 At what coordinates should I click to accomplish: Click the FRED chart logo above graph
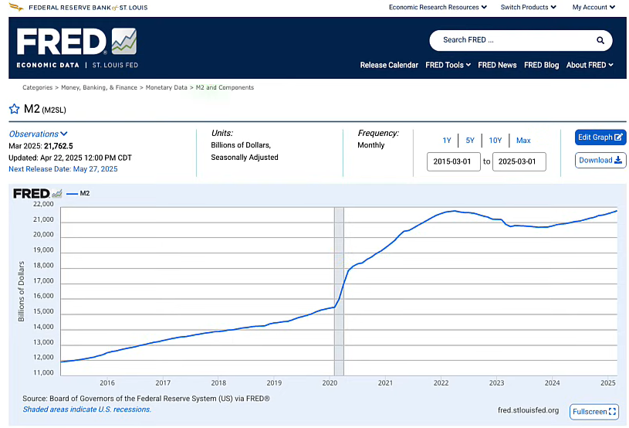(37, 193)
